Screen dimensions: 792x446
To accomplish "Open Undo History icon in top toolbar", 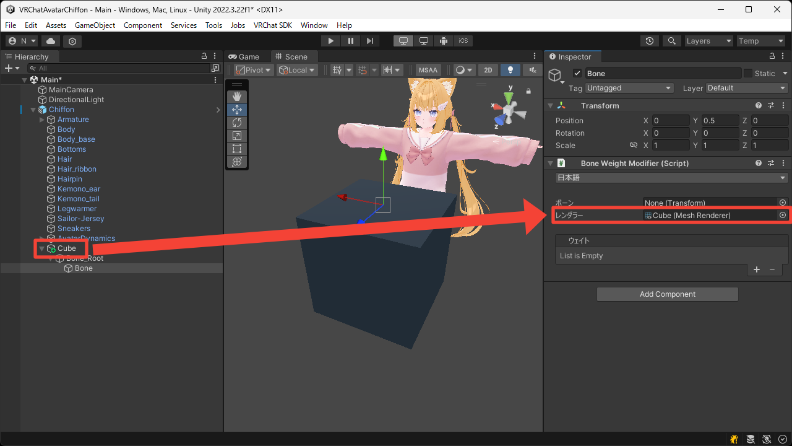I will [649, 41].
